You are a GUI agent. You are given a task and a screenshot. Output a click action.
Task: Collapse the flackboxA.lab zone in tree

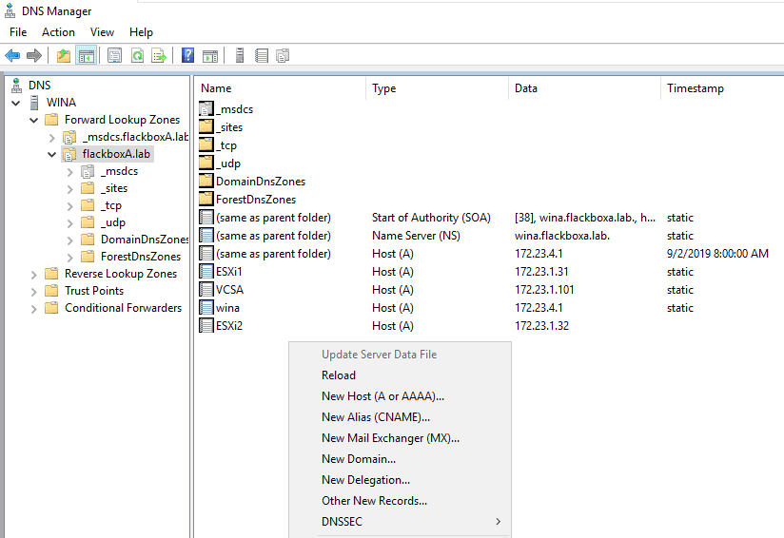point(52,154)
